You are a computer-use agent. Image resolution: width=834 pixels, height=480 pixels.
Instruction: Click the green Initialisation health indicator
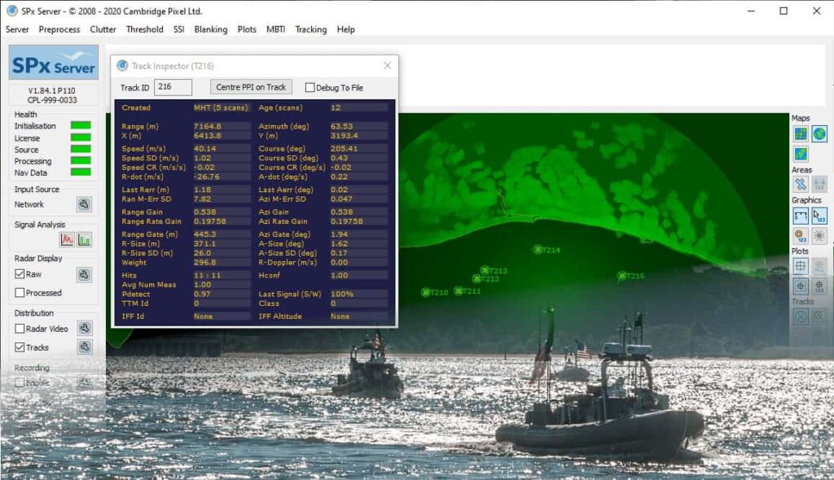(x=81, y=125)
